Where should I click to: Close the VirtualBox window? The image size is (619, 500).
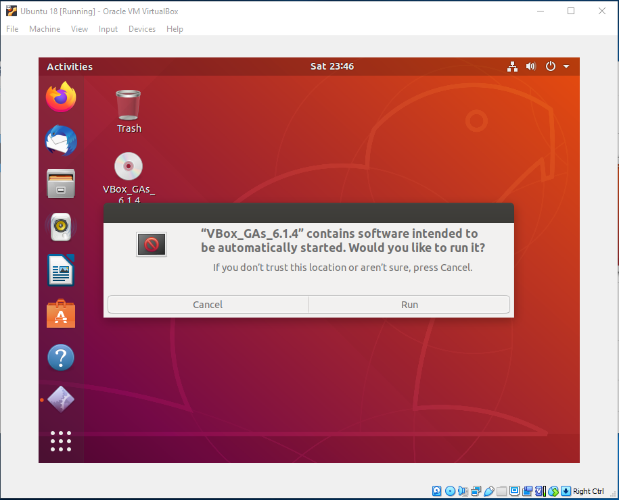coord(601,11)
